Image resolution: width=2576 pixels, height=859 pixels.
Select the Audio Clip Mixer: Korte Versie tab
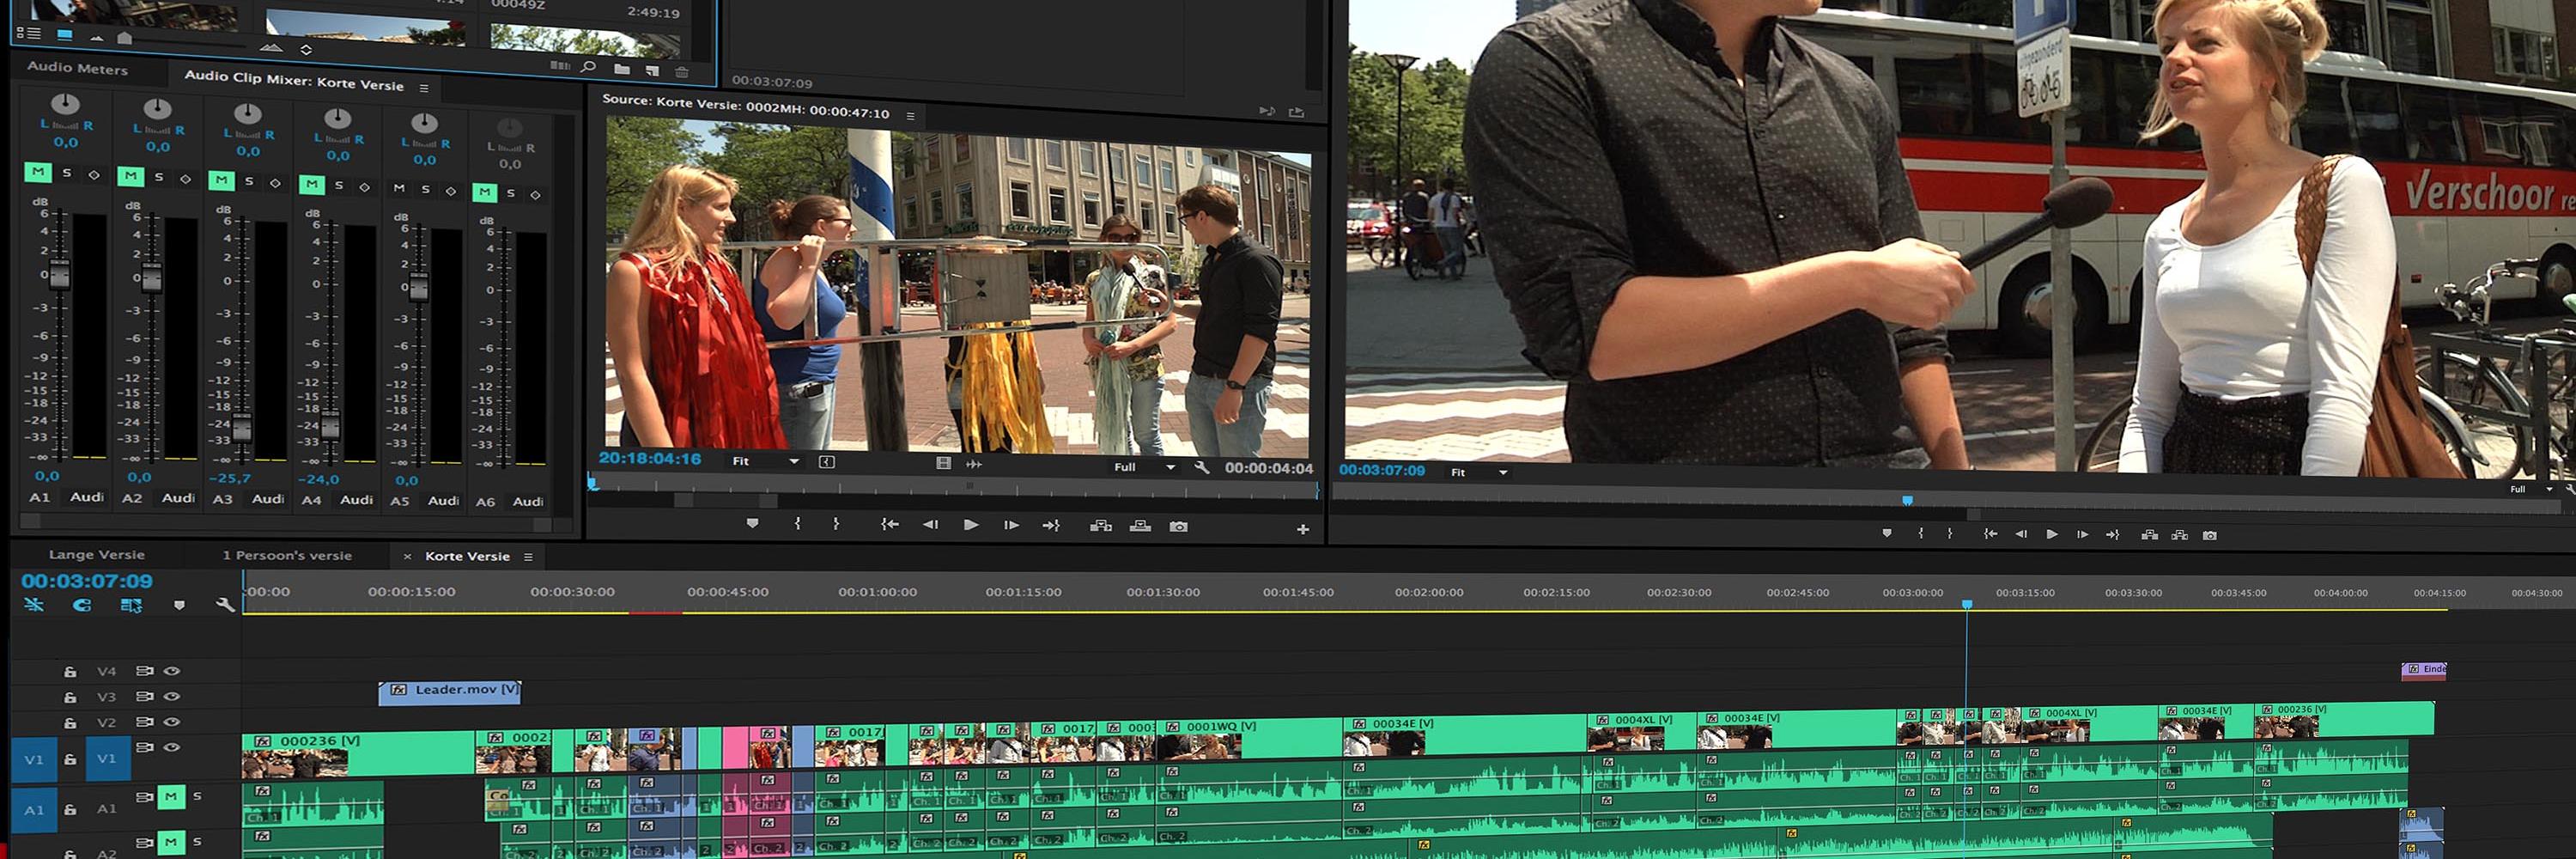294,80
